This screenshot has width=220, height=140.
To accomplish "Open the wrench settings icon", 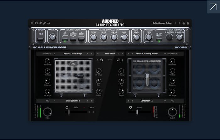I will [44, 23].
